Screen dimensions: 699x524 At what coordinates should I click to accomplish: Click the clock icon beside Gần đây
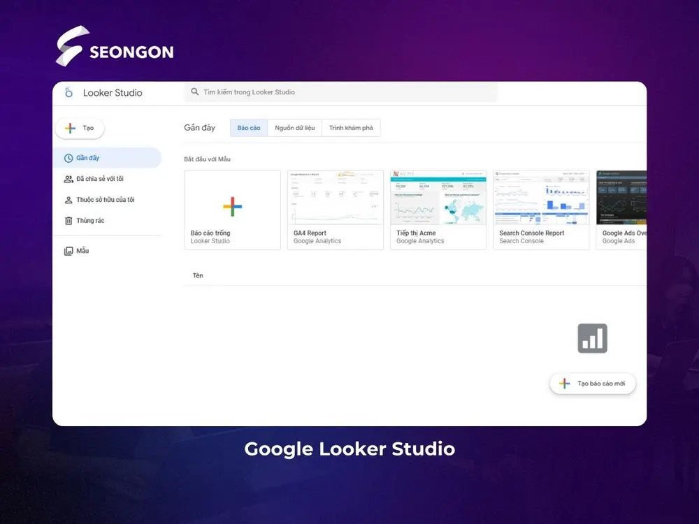[69, 158]
